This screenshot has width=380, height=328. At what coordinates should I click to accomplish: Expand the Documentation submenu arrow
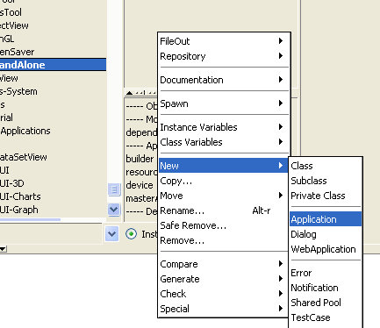click(x=281, y=80)
